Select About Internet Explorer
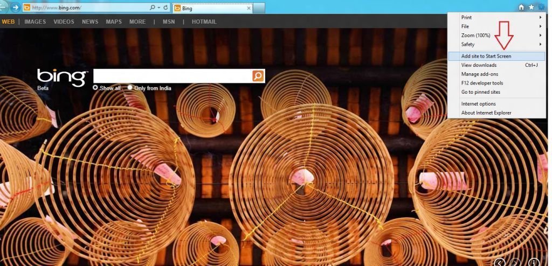 (496, 113)
